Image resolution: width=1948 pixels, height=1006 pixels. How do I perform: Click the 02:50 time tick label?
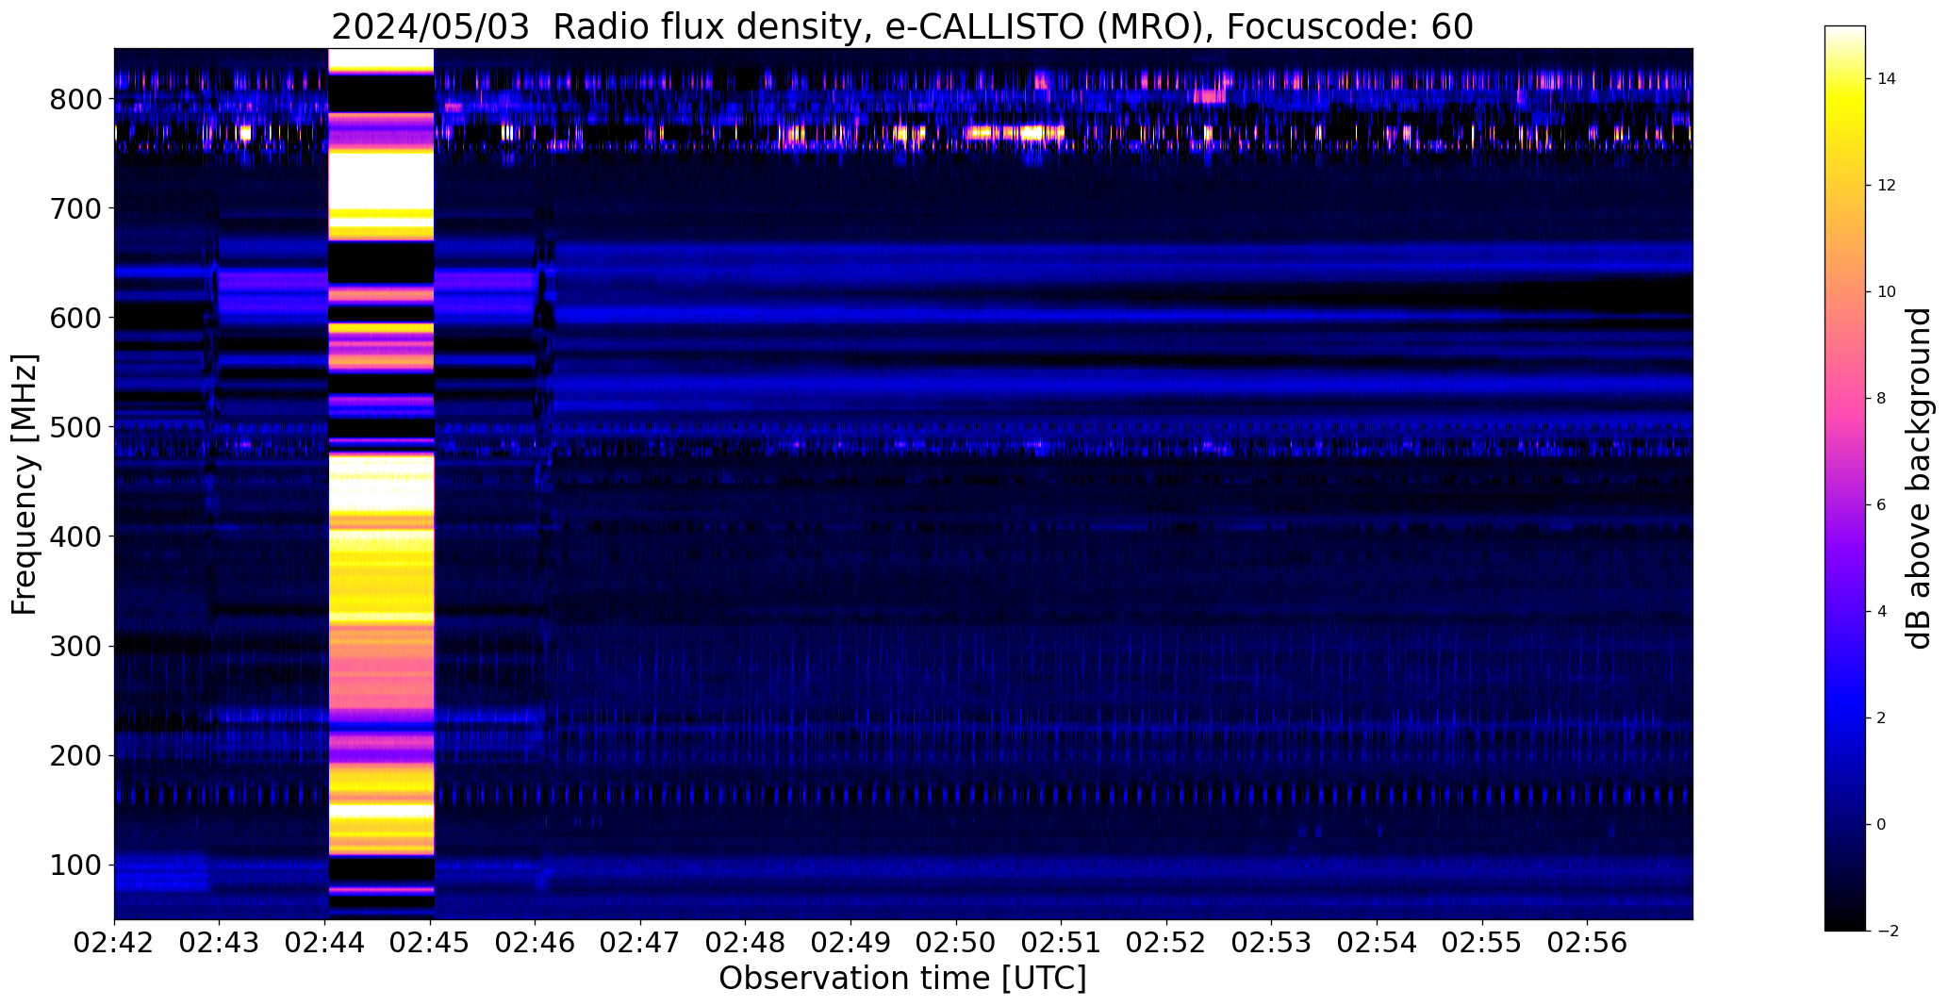click(x=956, y=943)
